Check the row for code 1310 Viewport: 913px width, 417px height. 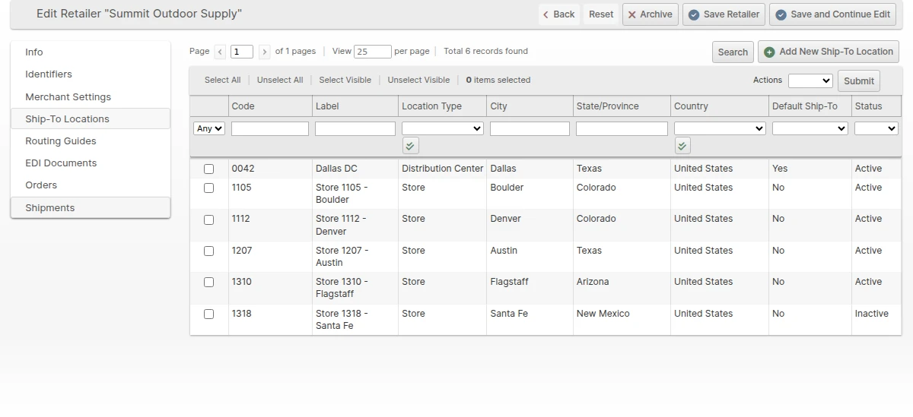click(x=209, y=282)
